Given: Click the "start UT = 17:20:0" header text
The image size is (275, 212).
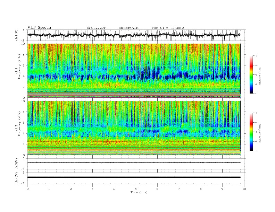Looking at the screenshot, I should 168,28.
